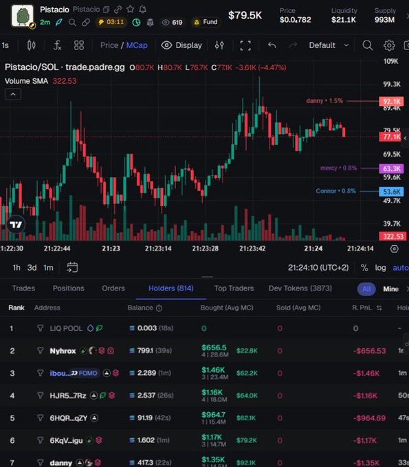Switch chart to Price mode
Image resolution: width=409 pixels, height=467 pixels.
tap(109, 45)
